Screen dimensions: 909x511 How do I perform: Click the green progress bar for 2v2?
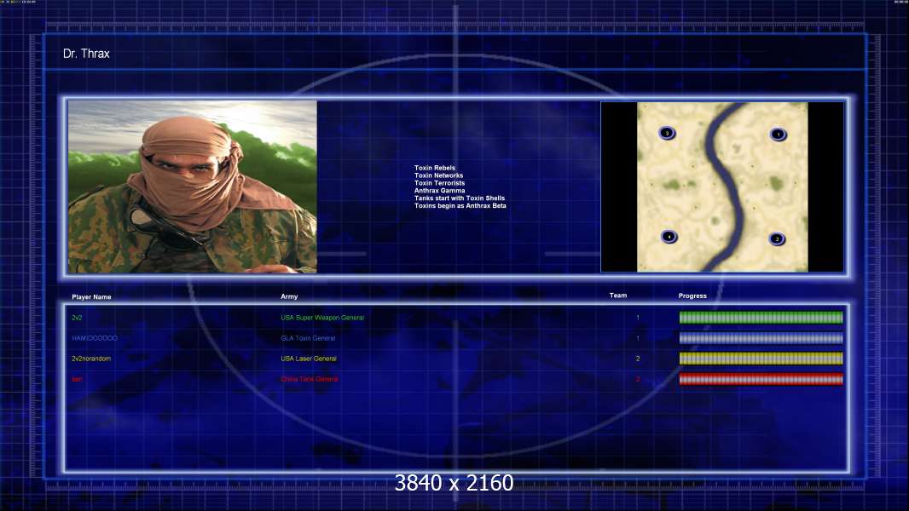pos(761,317)
